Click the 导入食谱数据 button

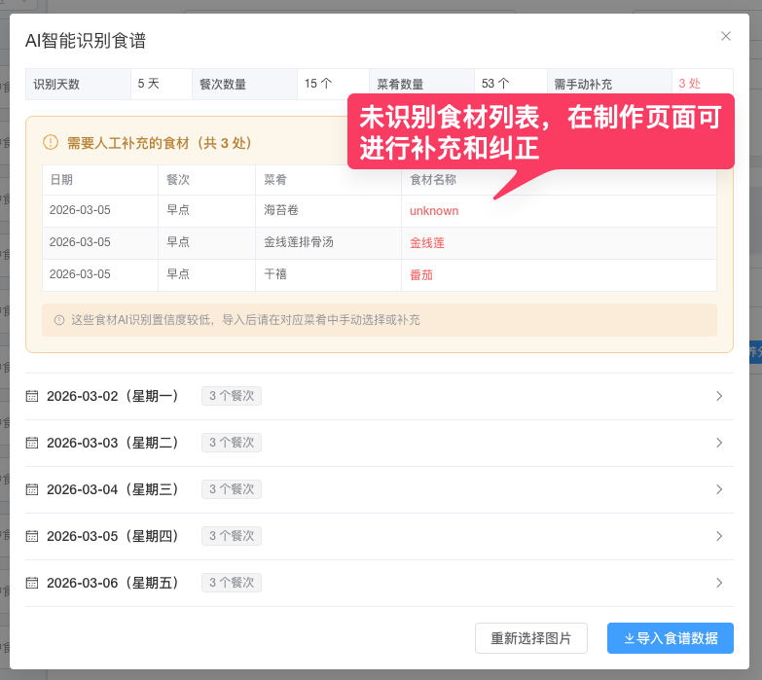click(x=671, y=638)
